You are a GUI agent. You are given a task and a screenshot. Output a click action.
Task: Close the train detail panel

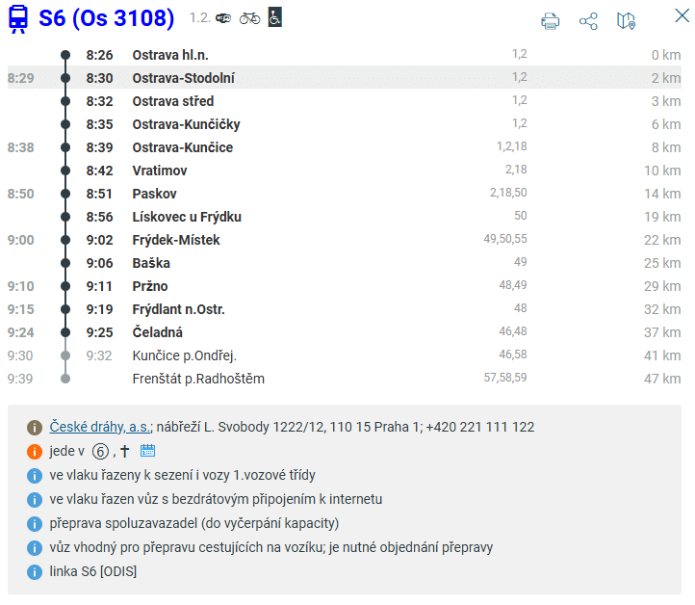pyautogui.click(x=682, y=15)
